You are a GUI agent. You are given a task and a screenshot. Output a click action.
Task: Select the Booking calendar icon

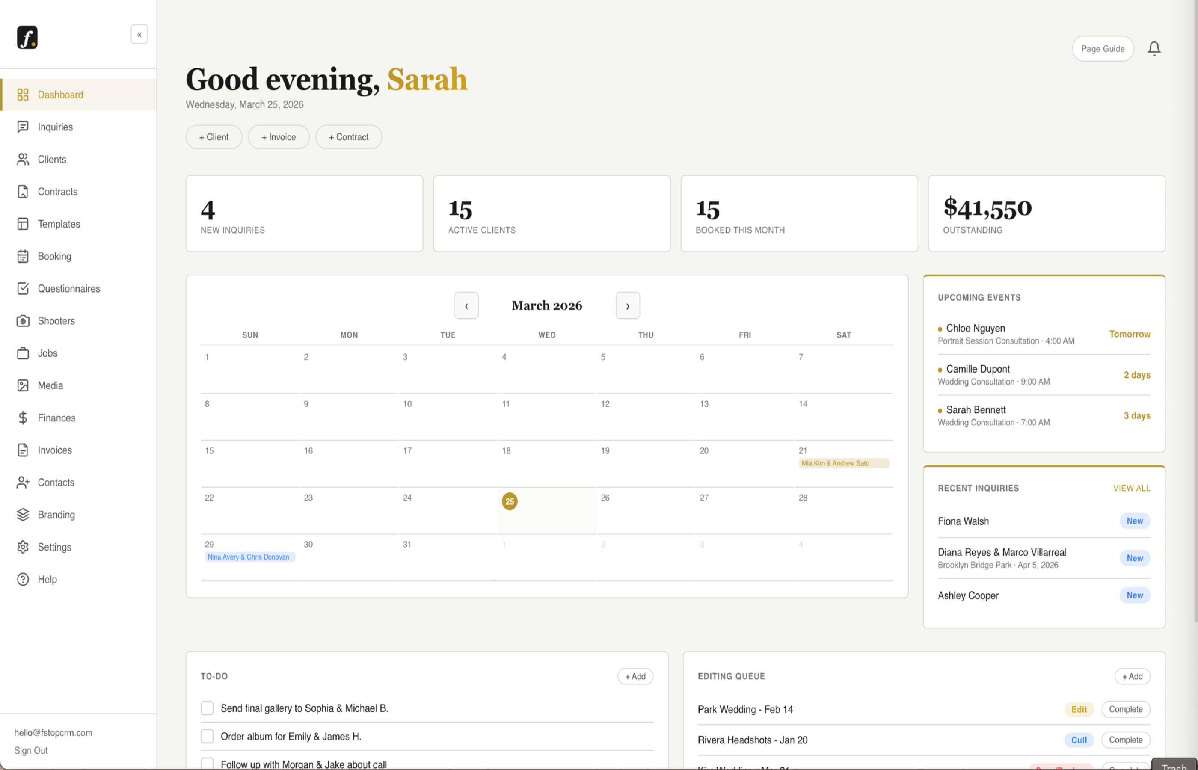tap(23, 256)
